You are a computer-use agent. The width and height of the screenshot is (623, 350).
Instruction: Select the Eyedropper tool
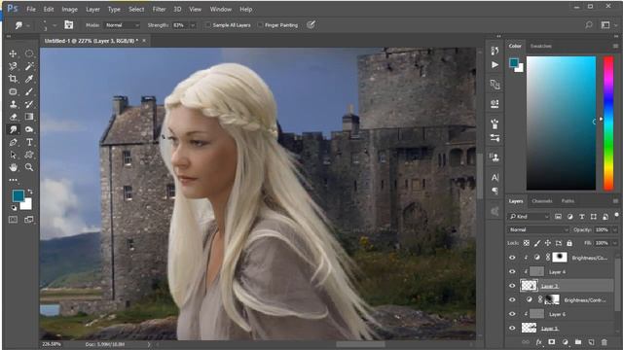click(x=29, y=79)
